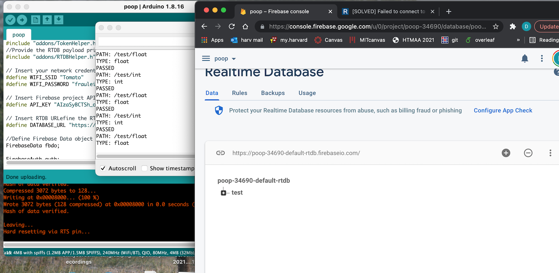Click the Arduino Verify checkmark button
The height and width of the screenshot is (273, 559).
click(10, 20)
